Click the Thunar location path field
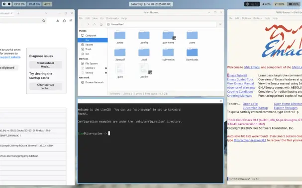Screen dimensions: 302x188 [x=161, y=24]
